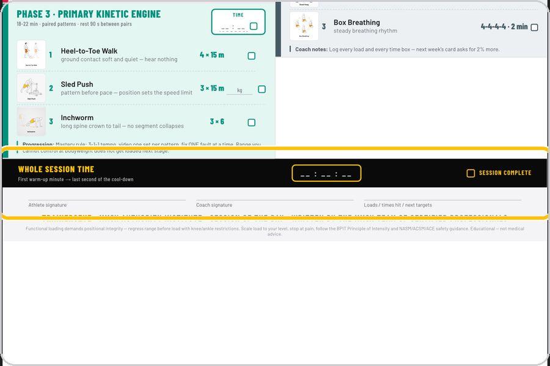Select the "4-4-4-4 · 2 min" breathing dosage
Image resolution: width=550 pixels, height=366 pixels.
point(504,27)
